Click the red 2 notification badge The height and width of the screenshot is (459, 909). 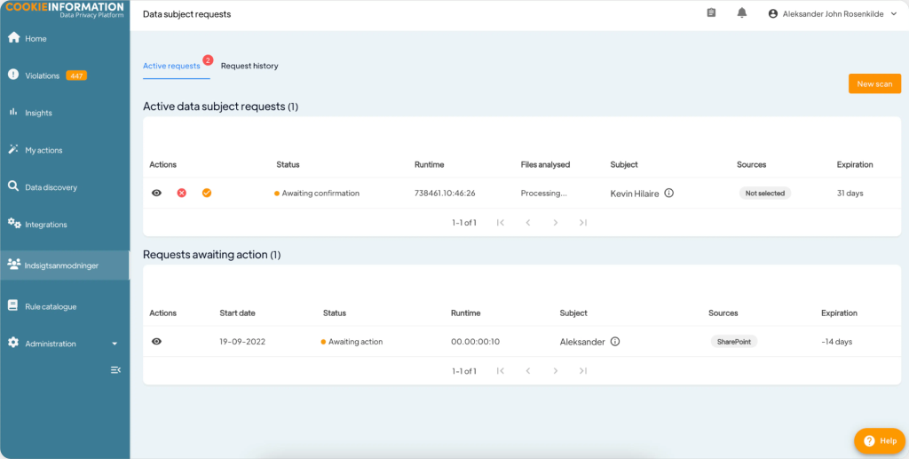(x=208, y=59)
